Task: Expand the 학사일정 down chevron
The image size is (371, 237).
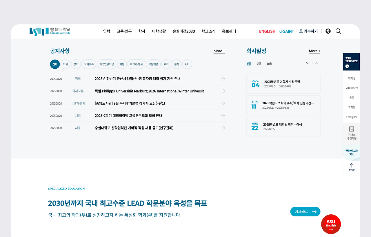Action: click(x=308, y=63)
